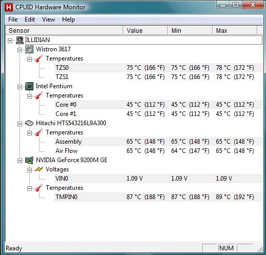266x255 pixels.
Task: Click the Wistron 3617 motherboard icon
Action: (x=29, y=49)
